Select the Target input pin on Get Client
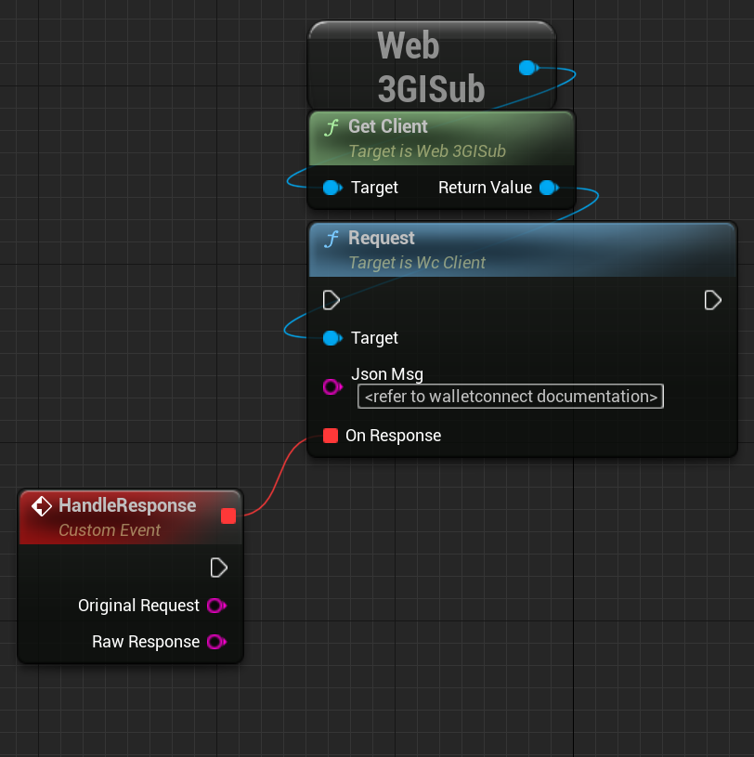754x757 pixels. pos(331,188)
